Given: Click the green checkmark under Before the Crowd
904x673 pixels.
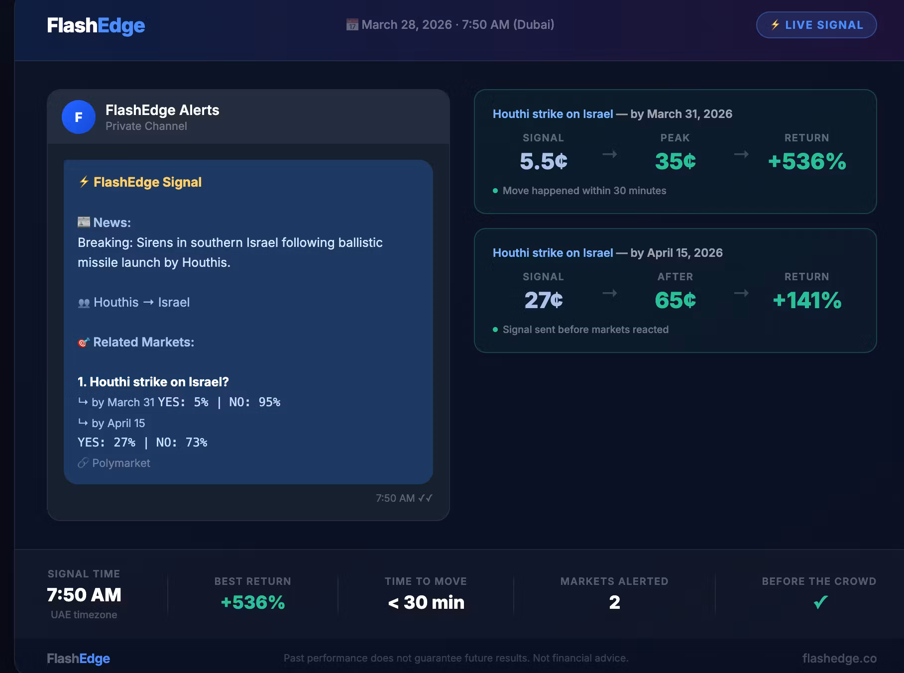Looking at the screenshot, I should coord(820,602).
